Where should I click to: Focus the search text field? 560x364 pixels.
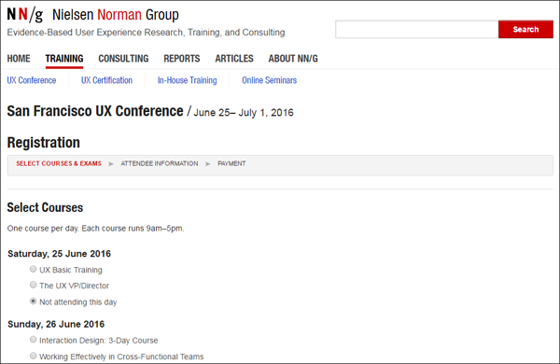coord(417,29)
